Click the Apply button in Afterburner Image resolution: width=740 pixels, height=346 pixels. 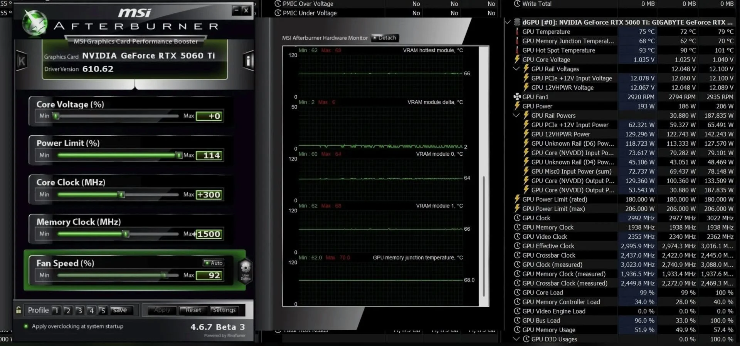coord(162,310)
